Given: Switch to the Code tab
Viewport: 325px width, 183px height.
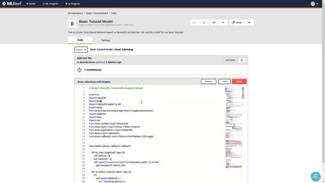Looking at the screenshot, I should 80,40.
